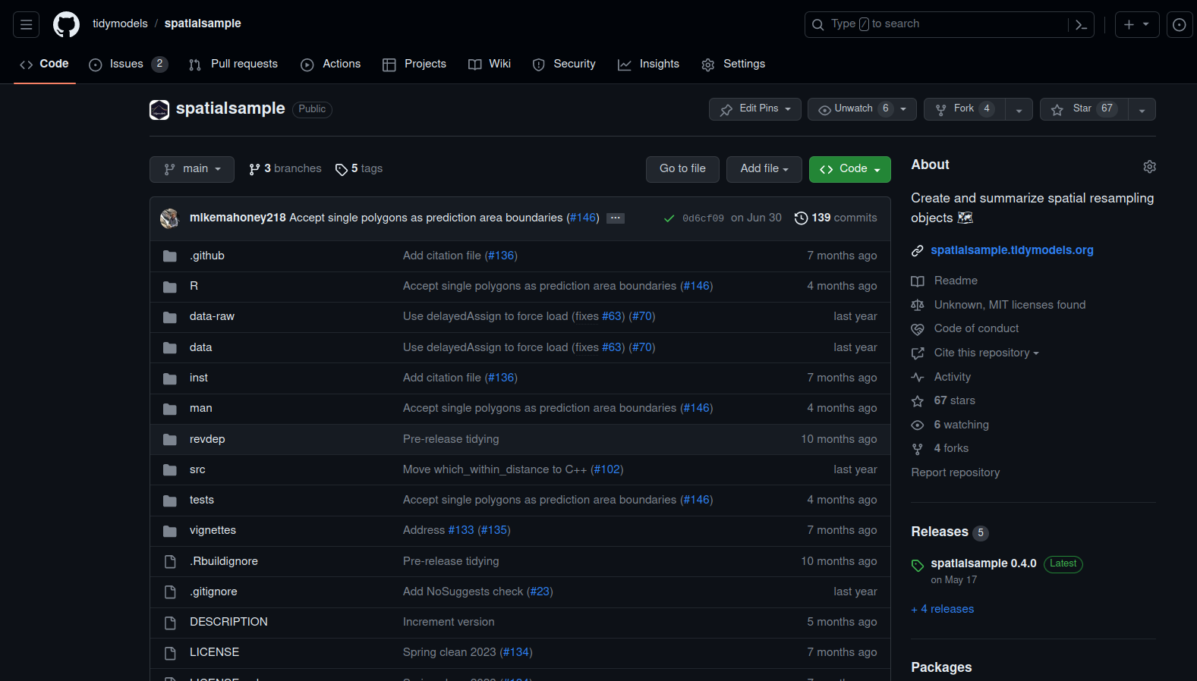
Task: Click mikemahoney218's avatar image
Action: (x=170, y=218)
